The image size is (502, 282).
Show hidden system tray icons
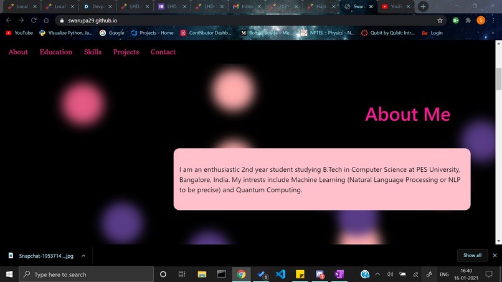[377, 275]
